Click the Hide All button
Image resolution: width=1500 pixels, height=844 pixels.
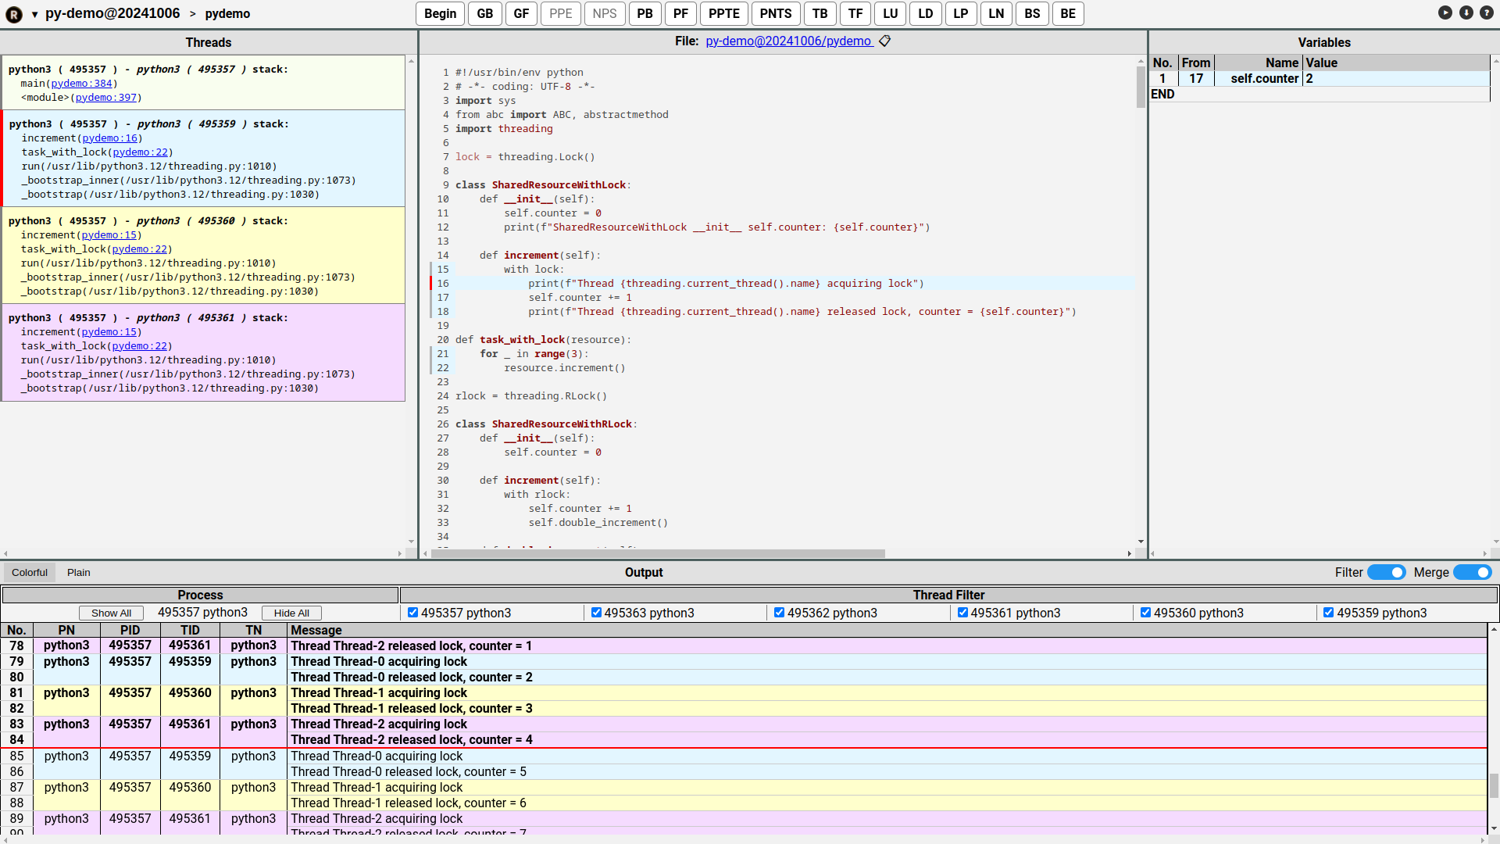(291, 613)
